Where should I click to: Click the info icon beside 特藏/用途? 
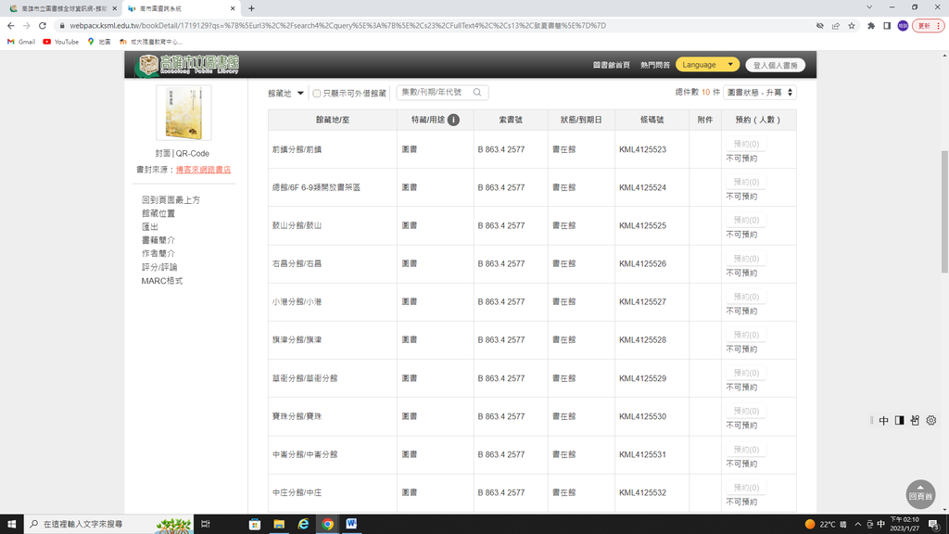point(453,120)
